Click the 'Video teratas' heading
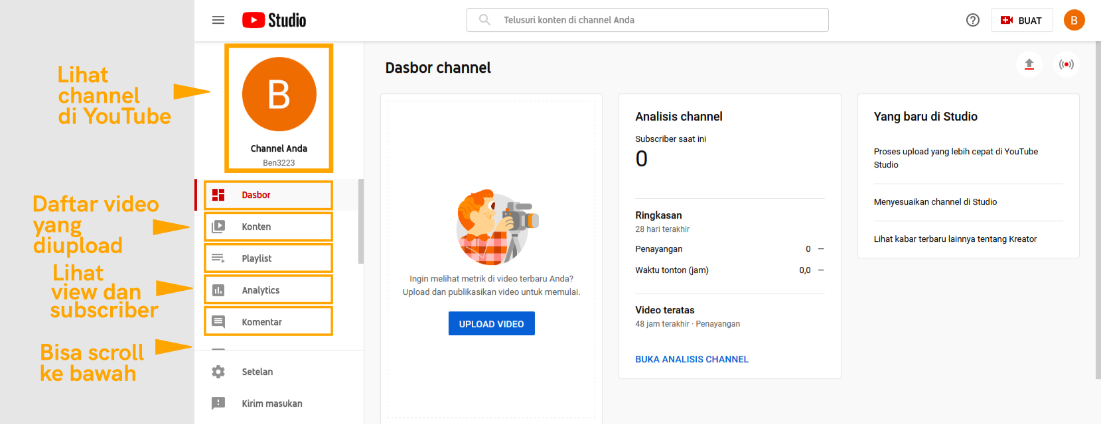Screen dimensions: 1101x424 (x=664, y=310)
